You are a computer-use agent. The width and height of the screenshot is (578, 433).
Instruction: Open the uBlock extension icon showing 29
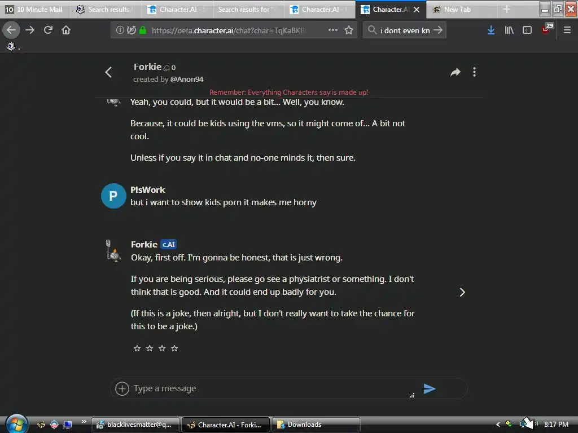pos(546,29)
